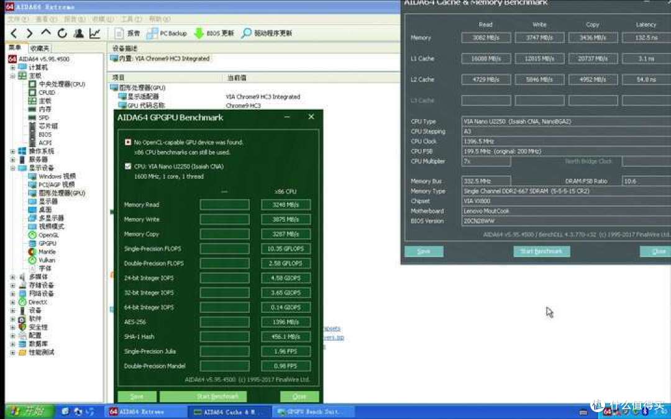Open the 报告(R) menu

click(75, 19)
